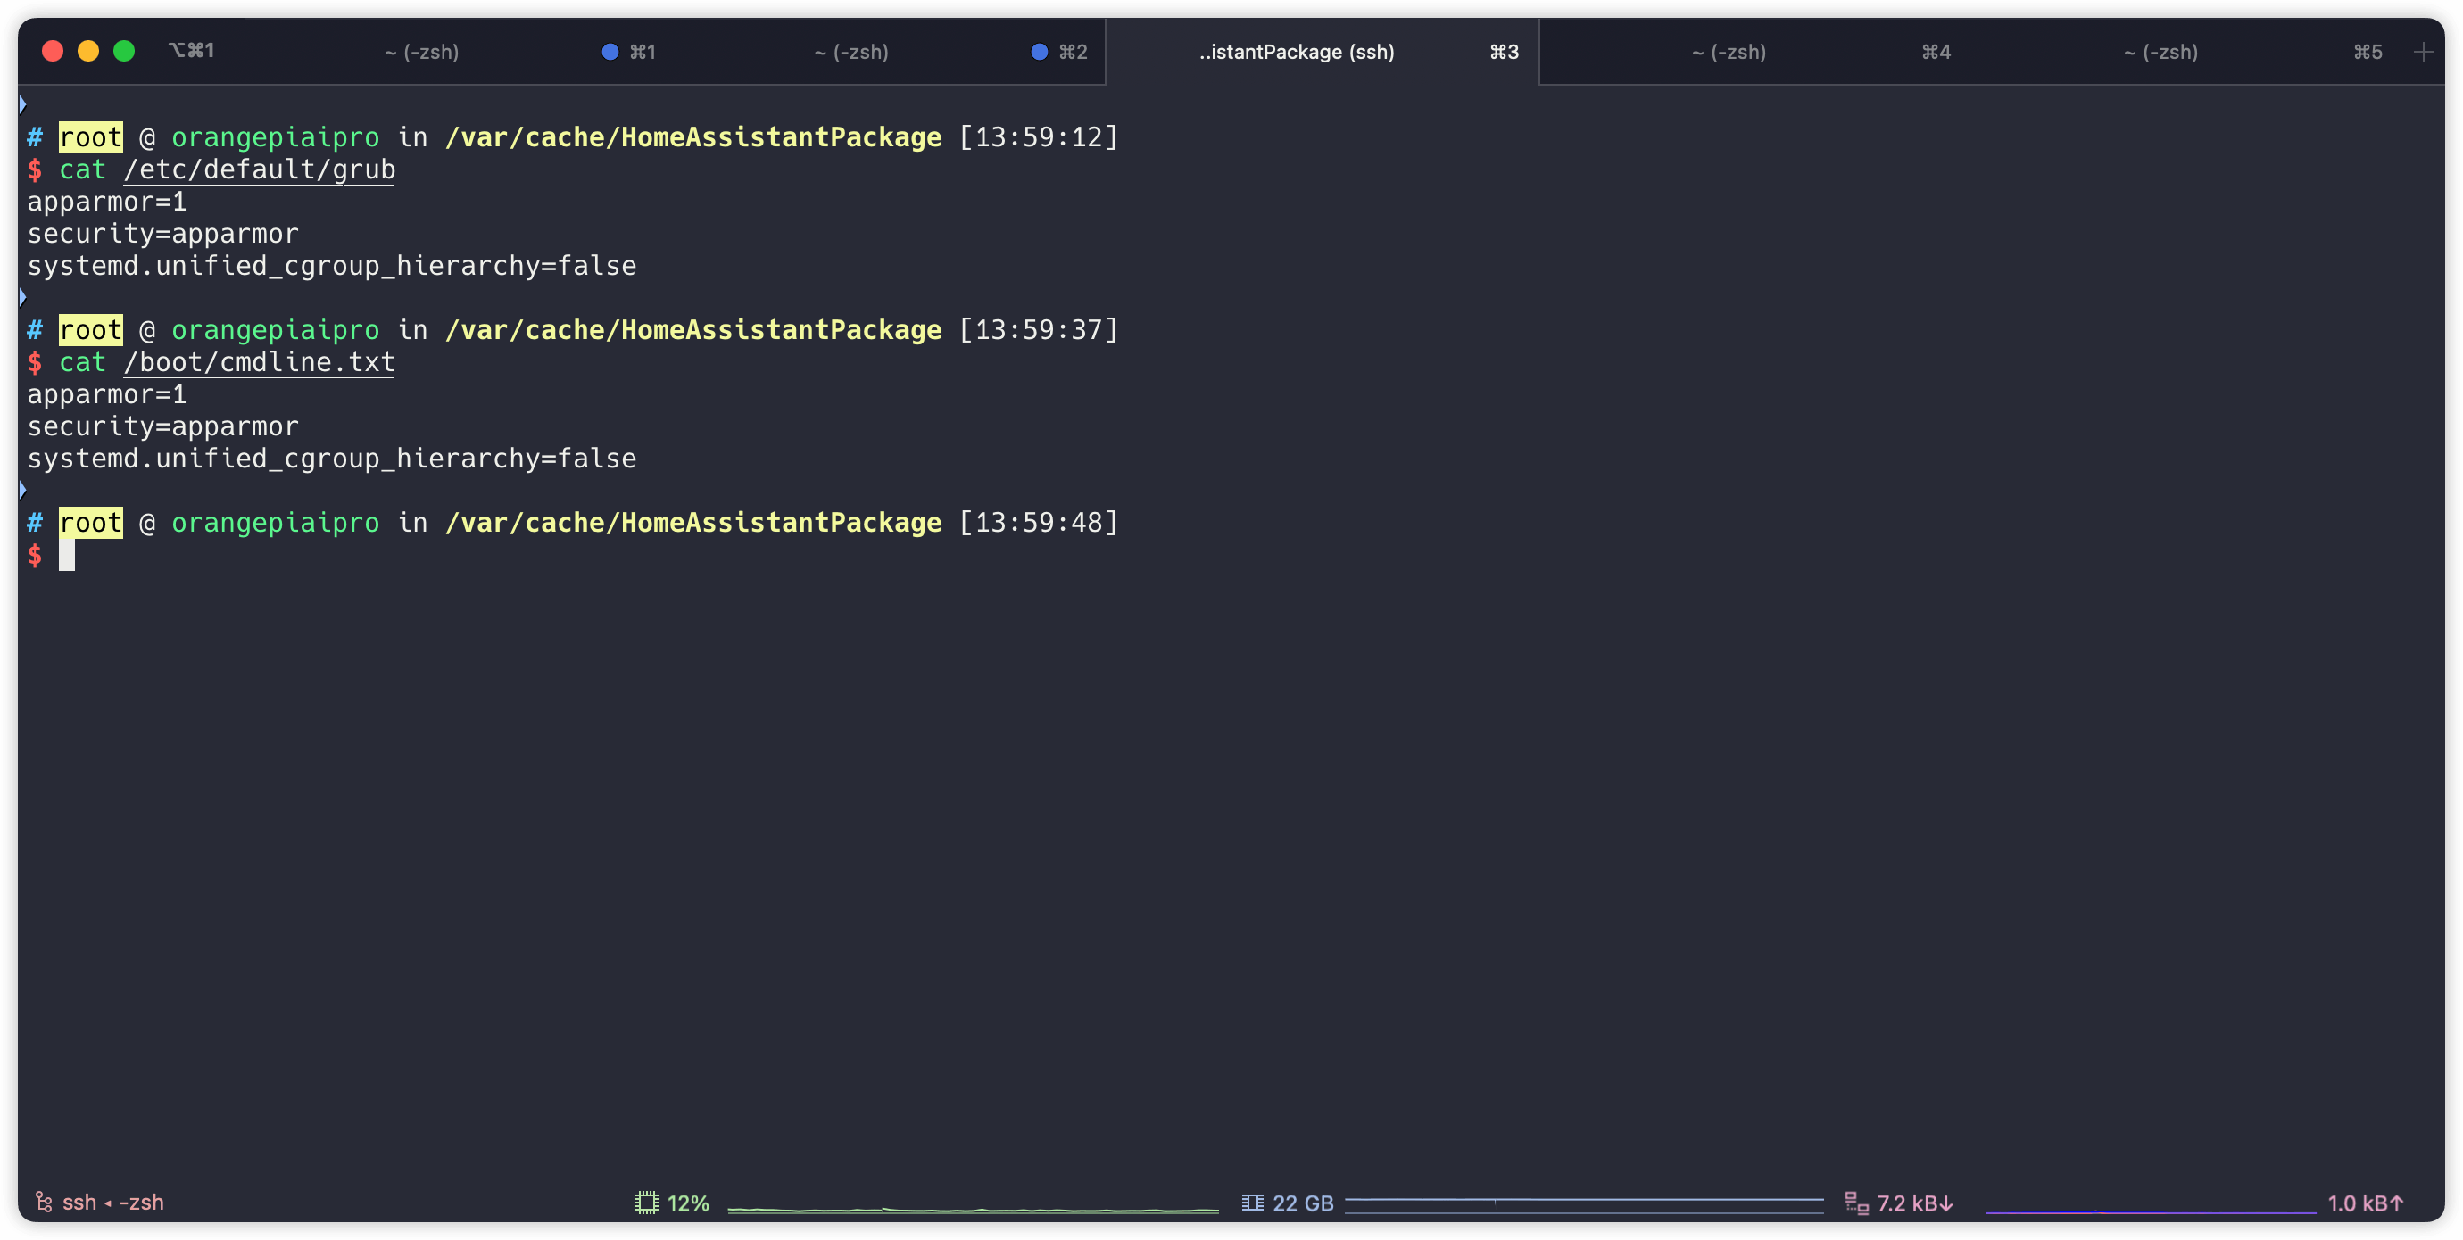Click the upload 1.0 kB indicator
2463x1240 pixels.
pos(2364,1203)
